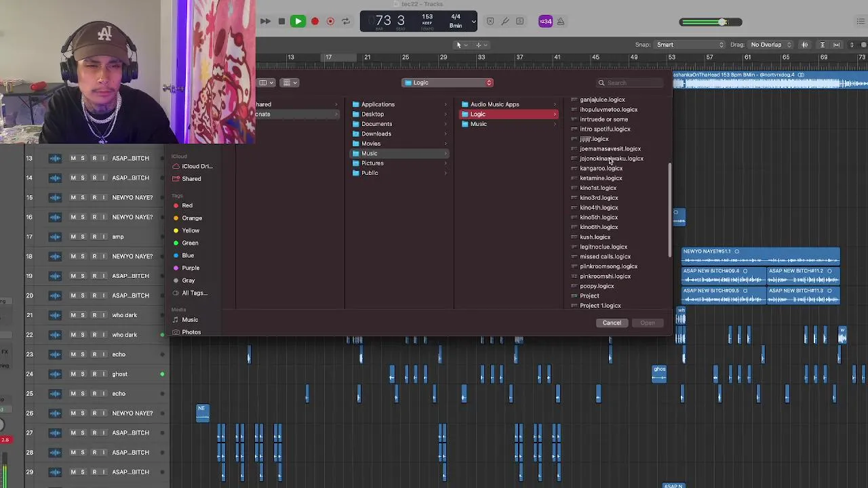Select the Movies folder
This screenshot has width=868, height=488.
point(399,144)
